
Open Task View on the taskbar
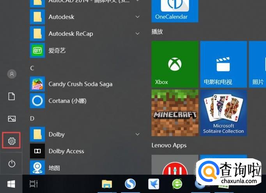[34, 184]
